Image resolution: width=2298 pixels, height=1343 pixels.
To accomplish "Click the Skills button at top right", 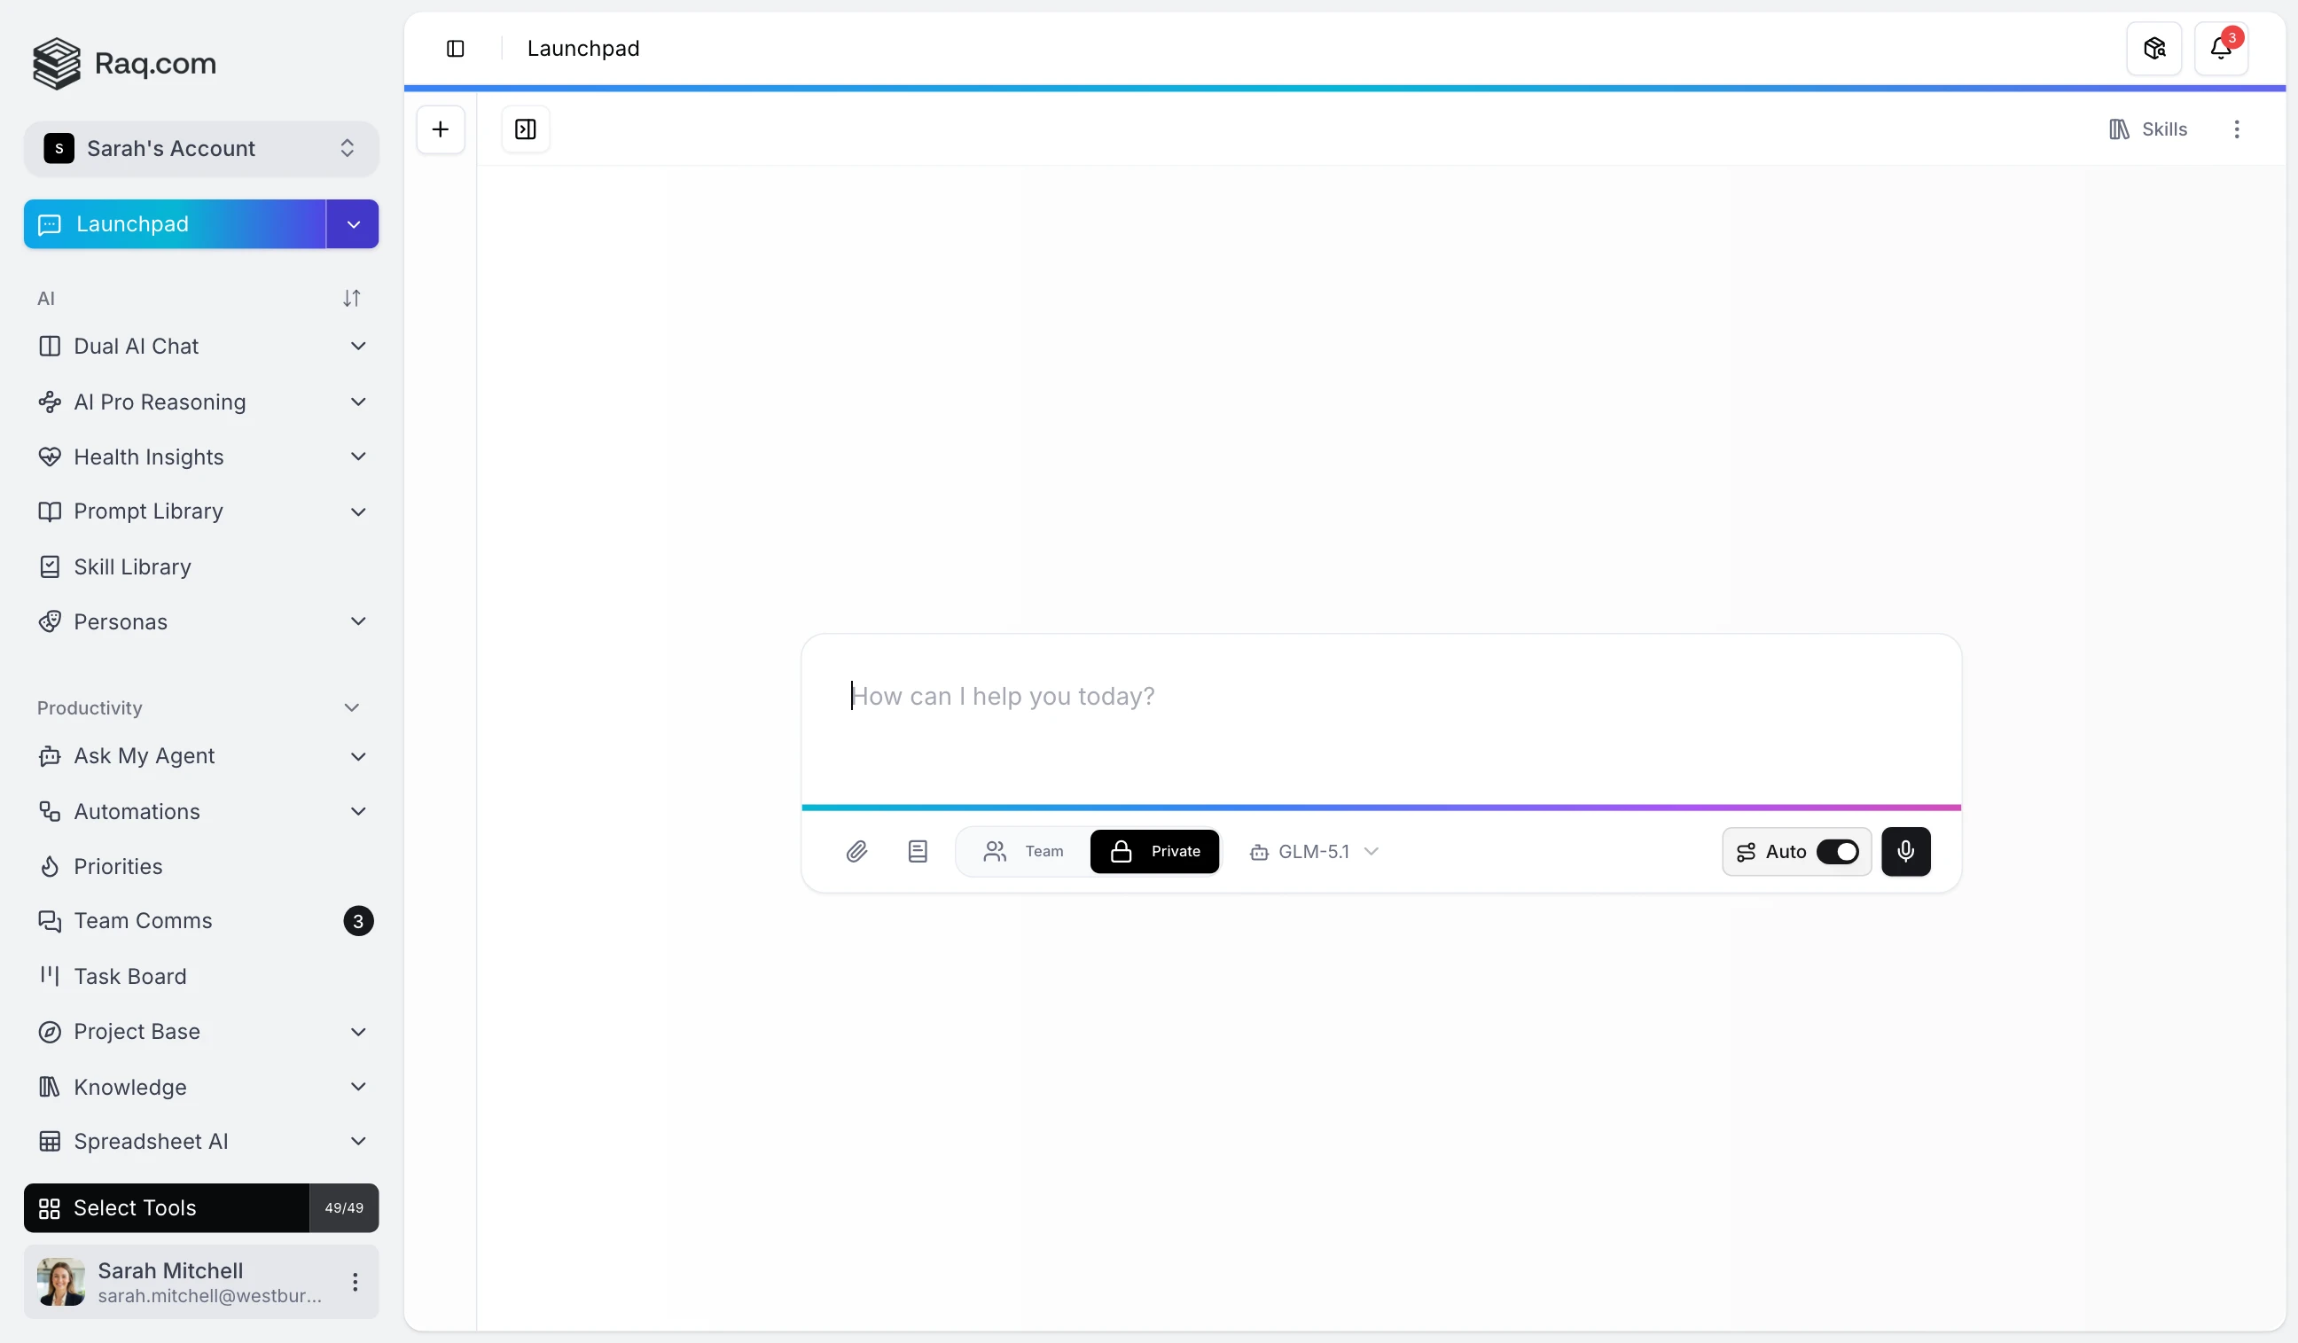I will pos(2147,129).
